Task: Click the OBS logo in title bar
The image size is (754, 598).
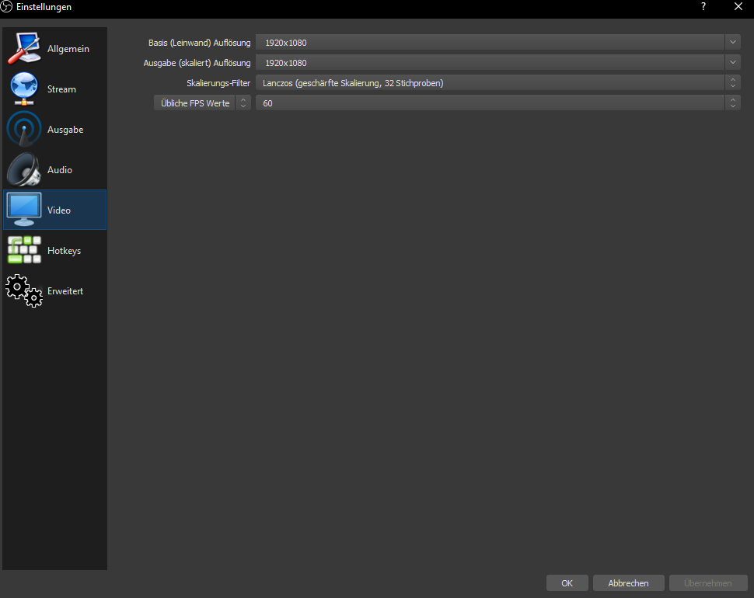Action: point(8,7)
